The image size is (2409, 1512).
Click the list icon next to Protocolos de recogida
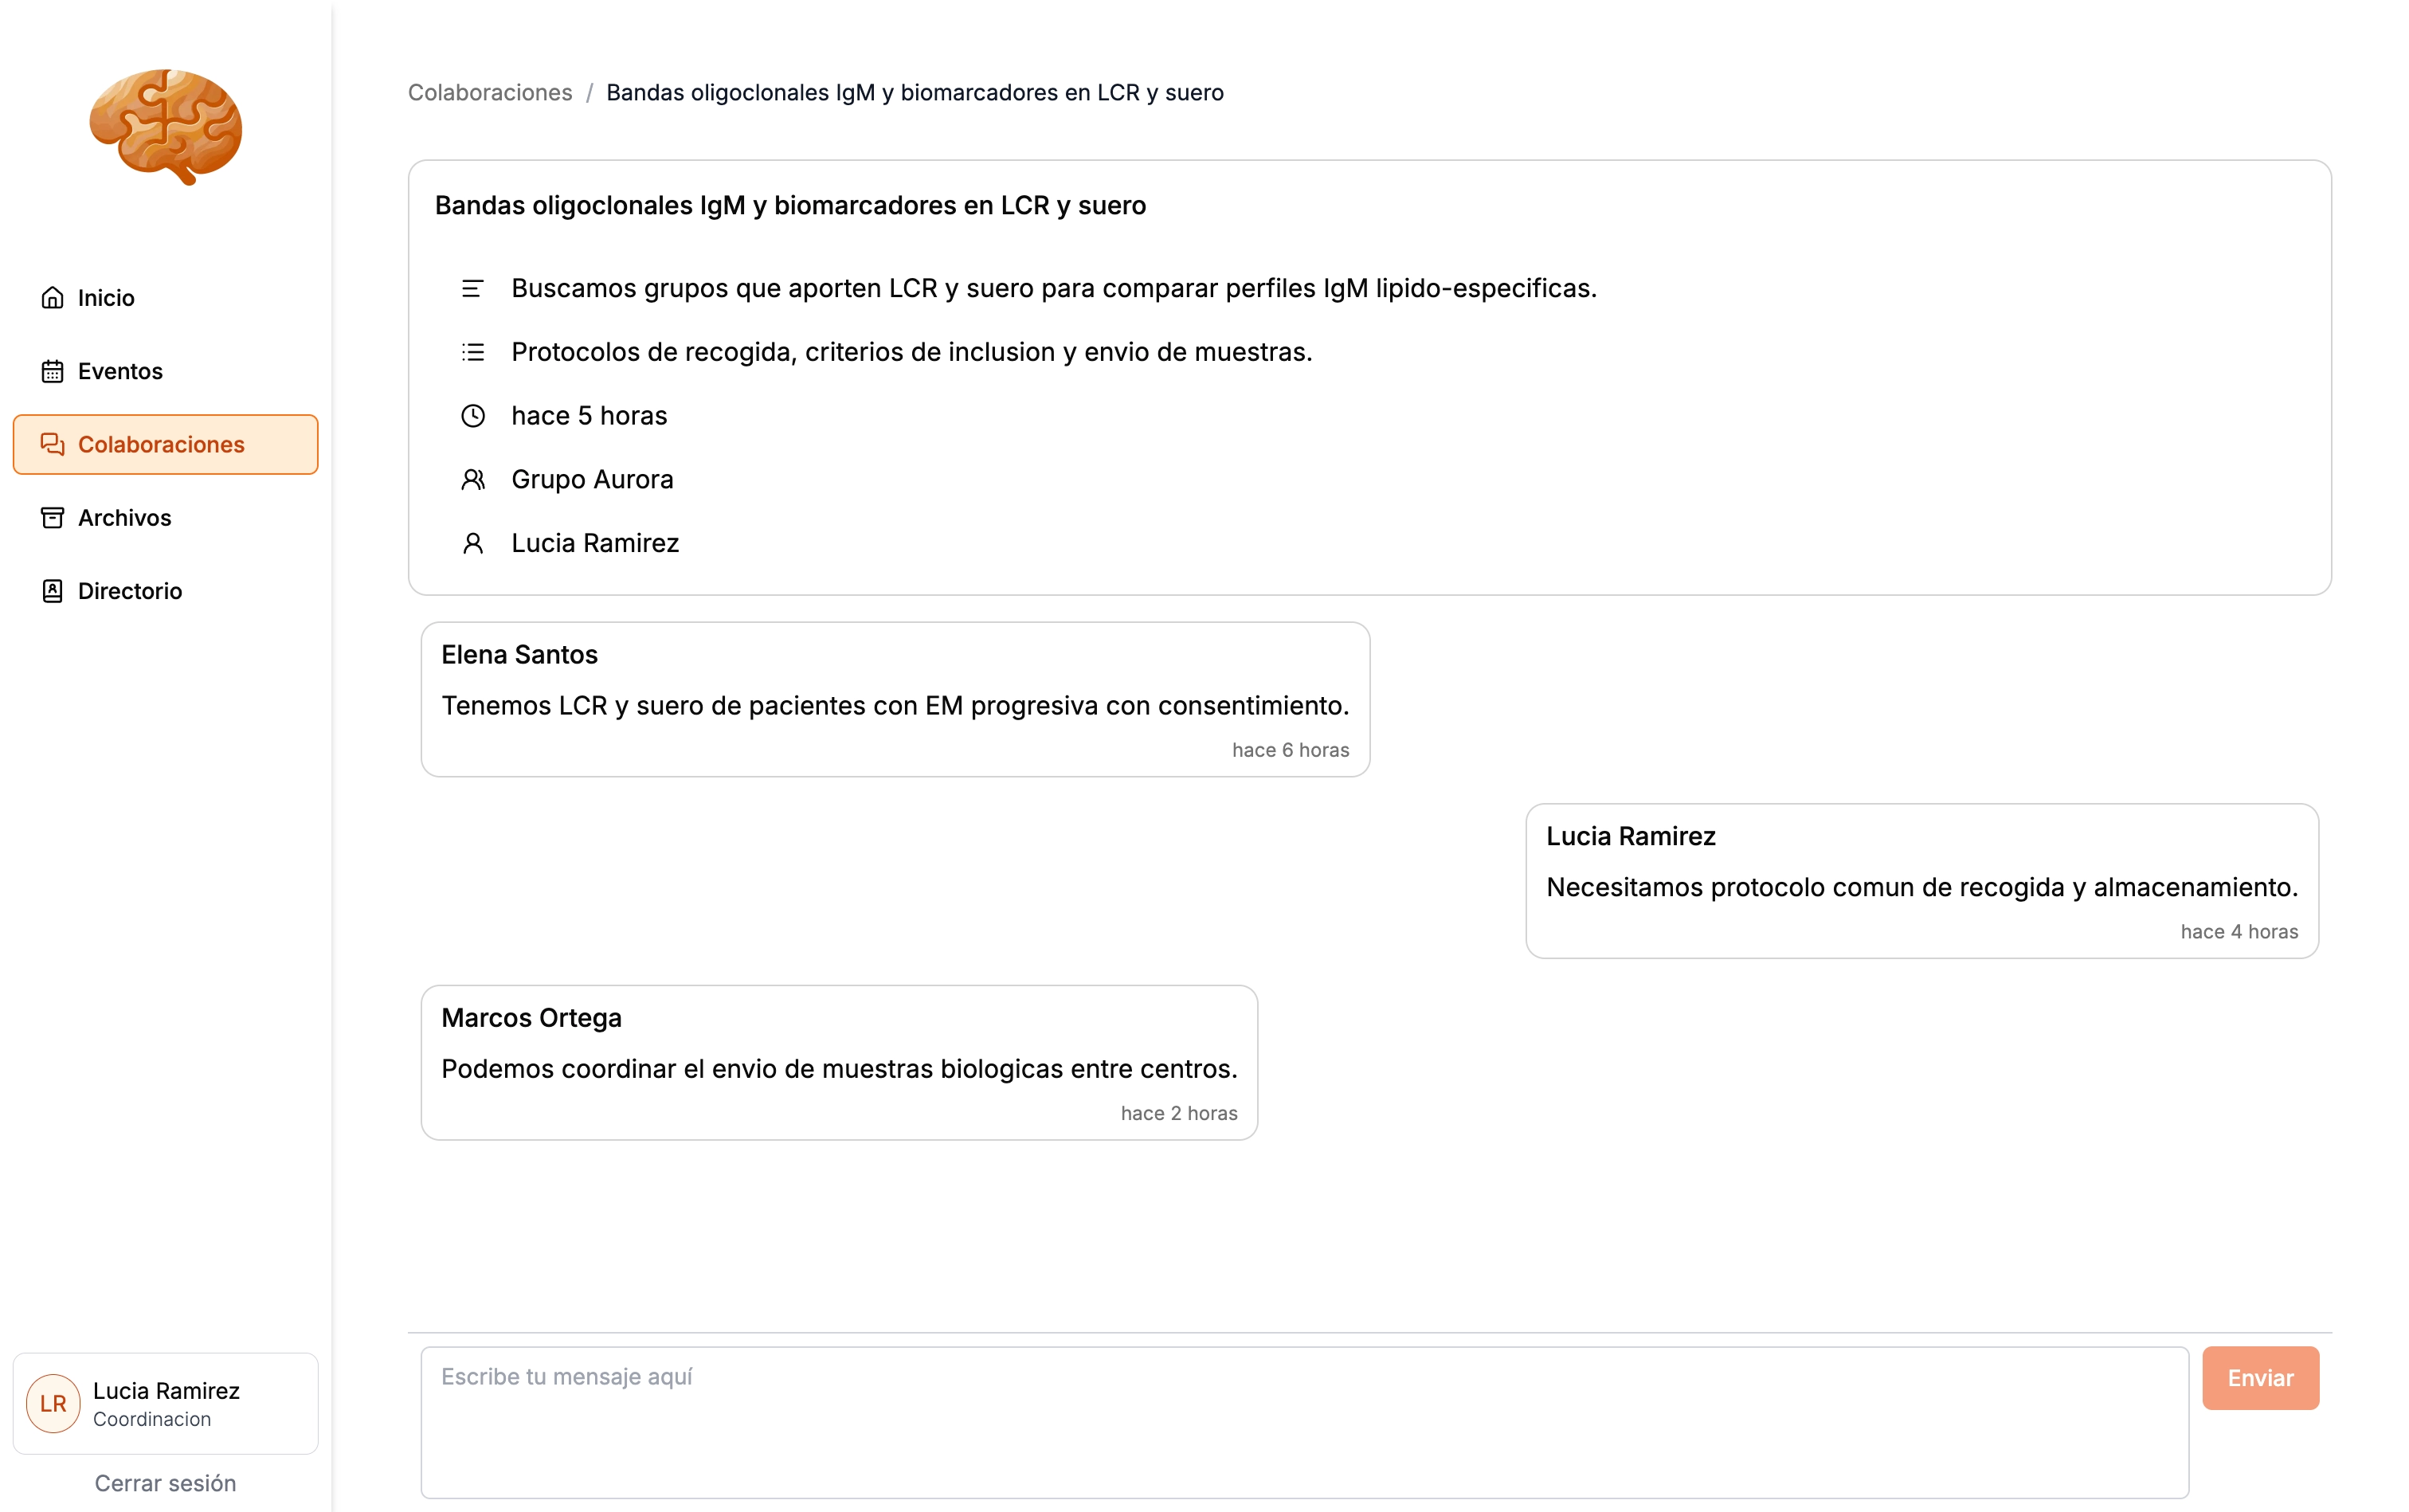click(x=473, y=352)
